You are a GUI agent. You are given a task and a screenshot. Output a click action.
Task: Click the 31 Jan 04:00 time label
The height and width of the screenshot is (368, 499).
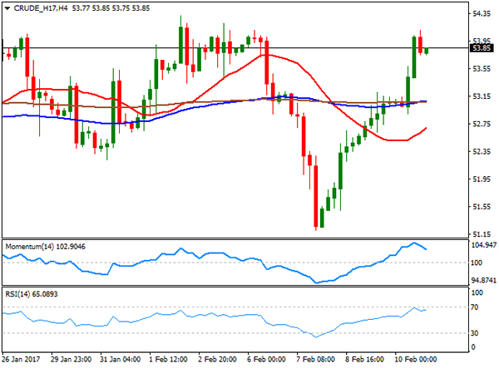coord(121,360)
